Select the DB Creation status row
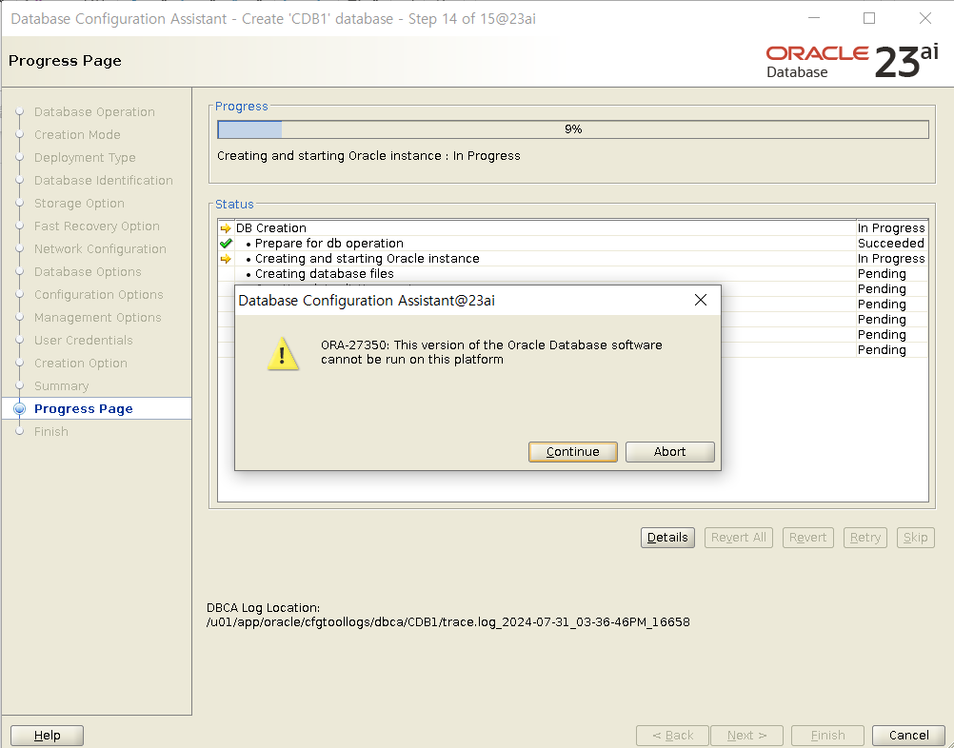This screenshot has width=954, height=748. 572,228
